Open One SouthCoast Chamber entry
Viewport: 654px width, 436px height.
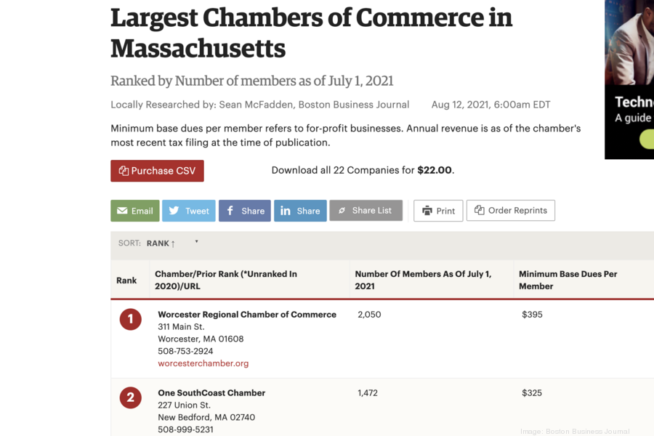click(x=211, y=393)
